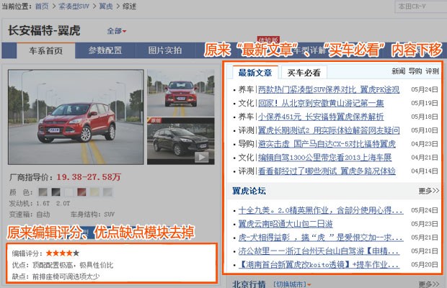
Task: Click the 缺点: 前排座椅可调选项太少 text
Action: 56,276
